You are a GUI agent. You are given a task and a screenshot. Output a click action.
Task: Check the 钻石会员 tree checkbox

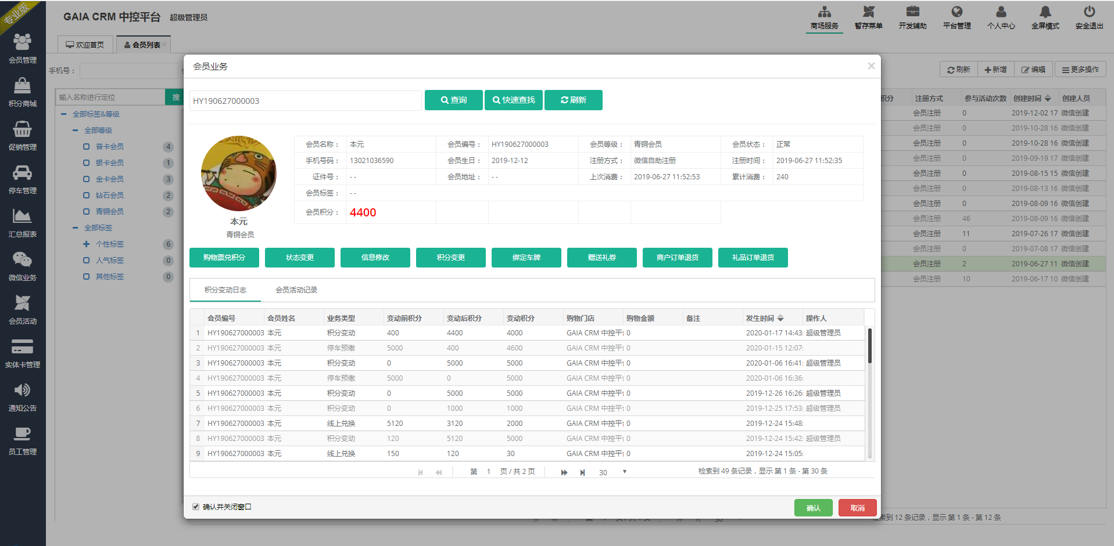coord(87,196)
